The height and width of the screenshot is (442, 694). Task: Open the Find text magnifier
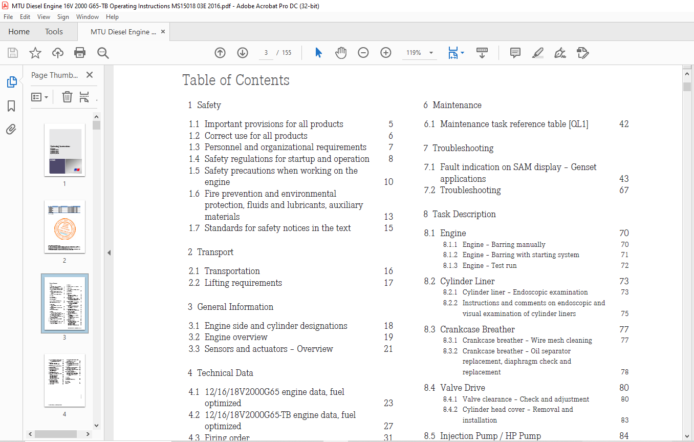pos(103,53)
